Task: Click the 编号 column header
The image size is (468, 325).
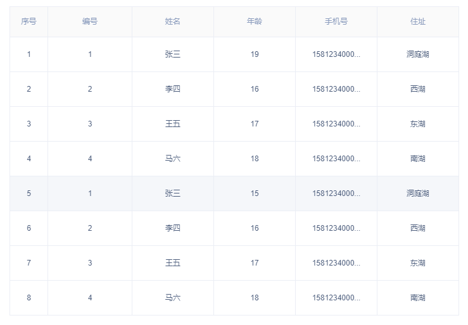Action: [x=90, y=21]
